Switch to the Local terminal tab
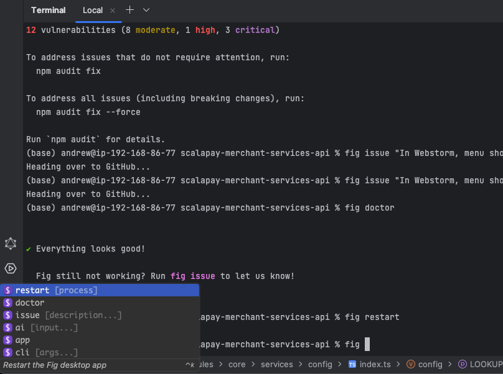The width and height of the screenshot is (503, 374). pyautogui.click(x=92, y=10)
